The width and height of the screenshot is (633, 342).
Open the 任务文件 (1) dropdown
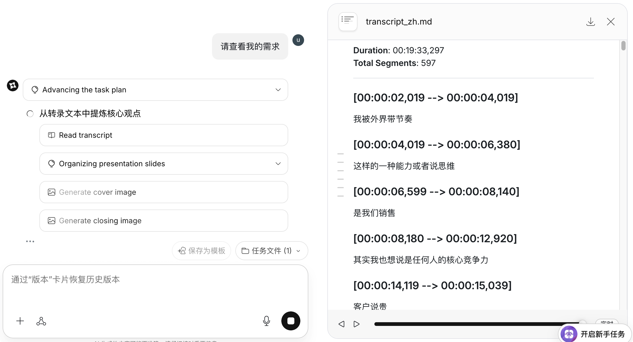(272, 251)
